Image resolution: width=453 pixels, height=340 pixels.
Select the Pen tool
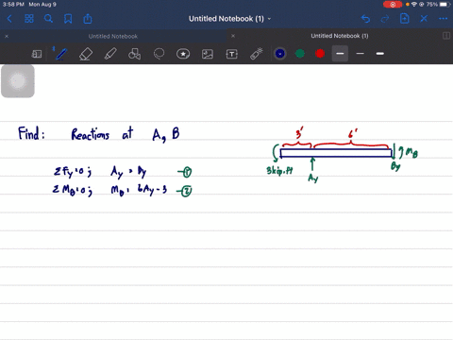point(60,54)
